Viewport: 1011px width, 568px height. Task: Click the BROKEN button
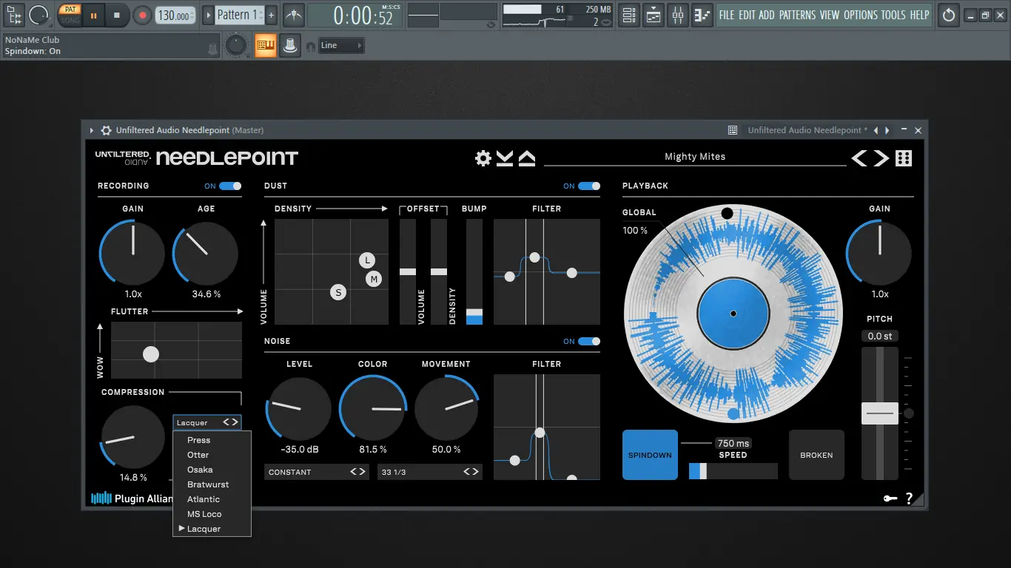[x=816, y=455]
